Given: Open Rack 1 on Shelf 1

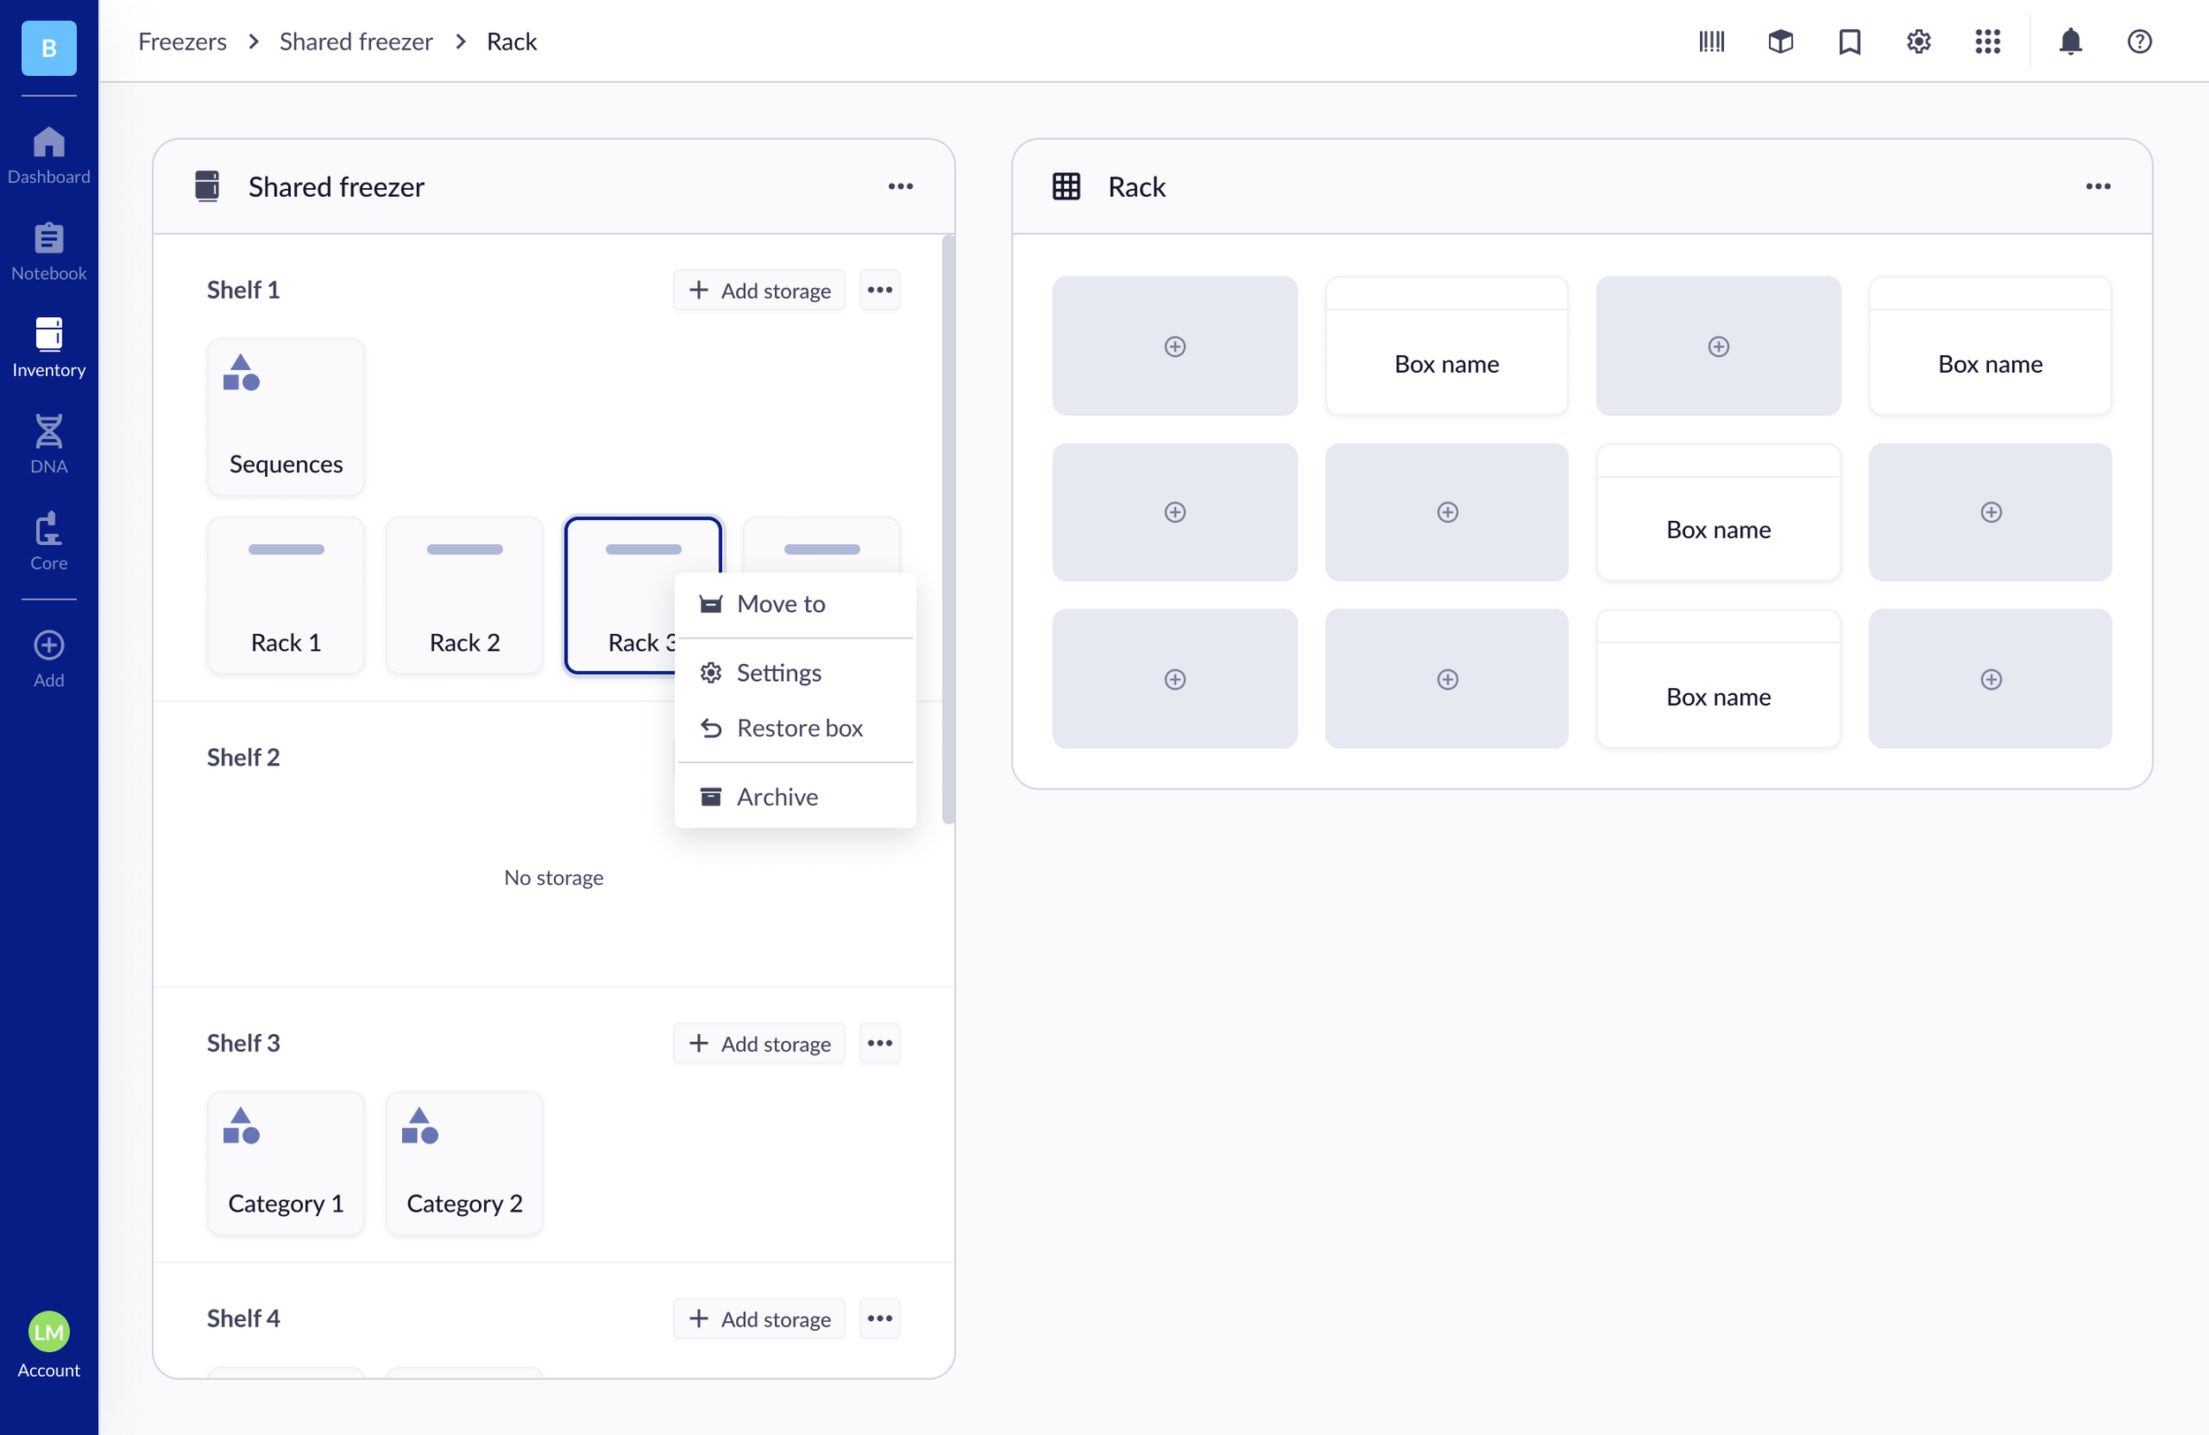Looking at the screenshot, I should [x=285, y=594].
